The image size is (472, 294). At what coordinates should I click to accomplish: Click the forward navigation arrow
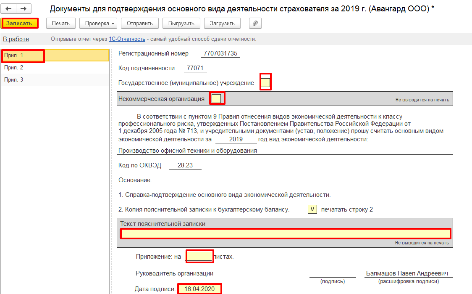click(24, 9)
